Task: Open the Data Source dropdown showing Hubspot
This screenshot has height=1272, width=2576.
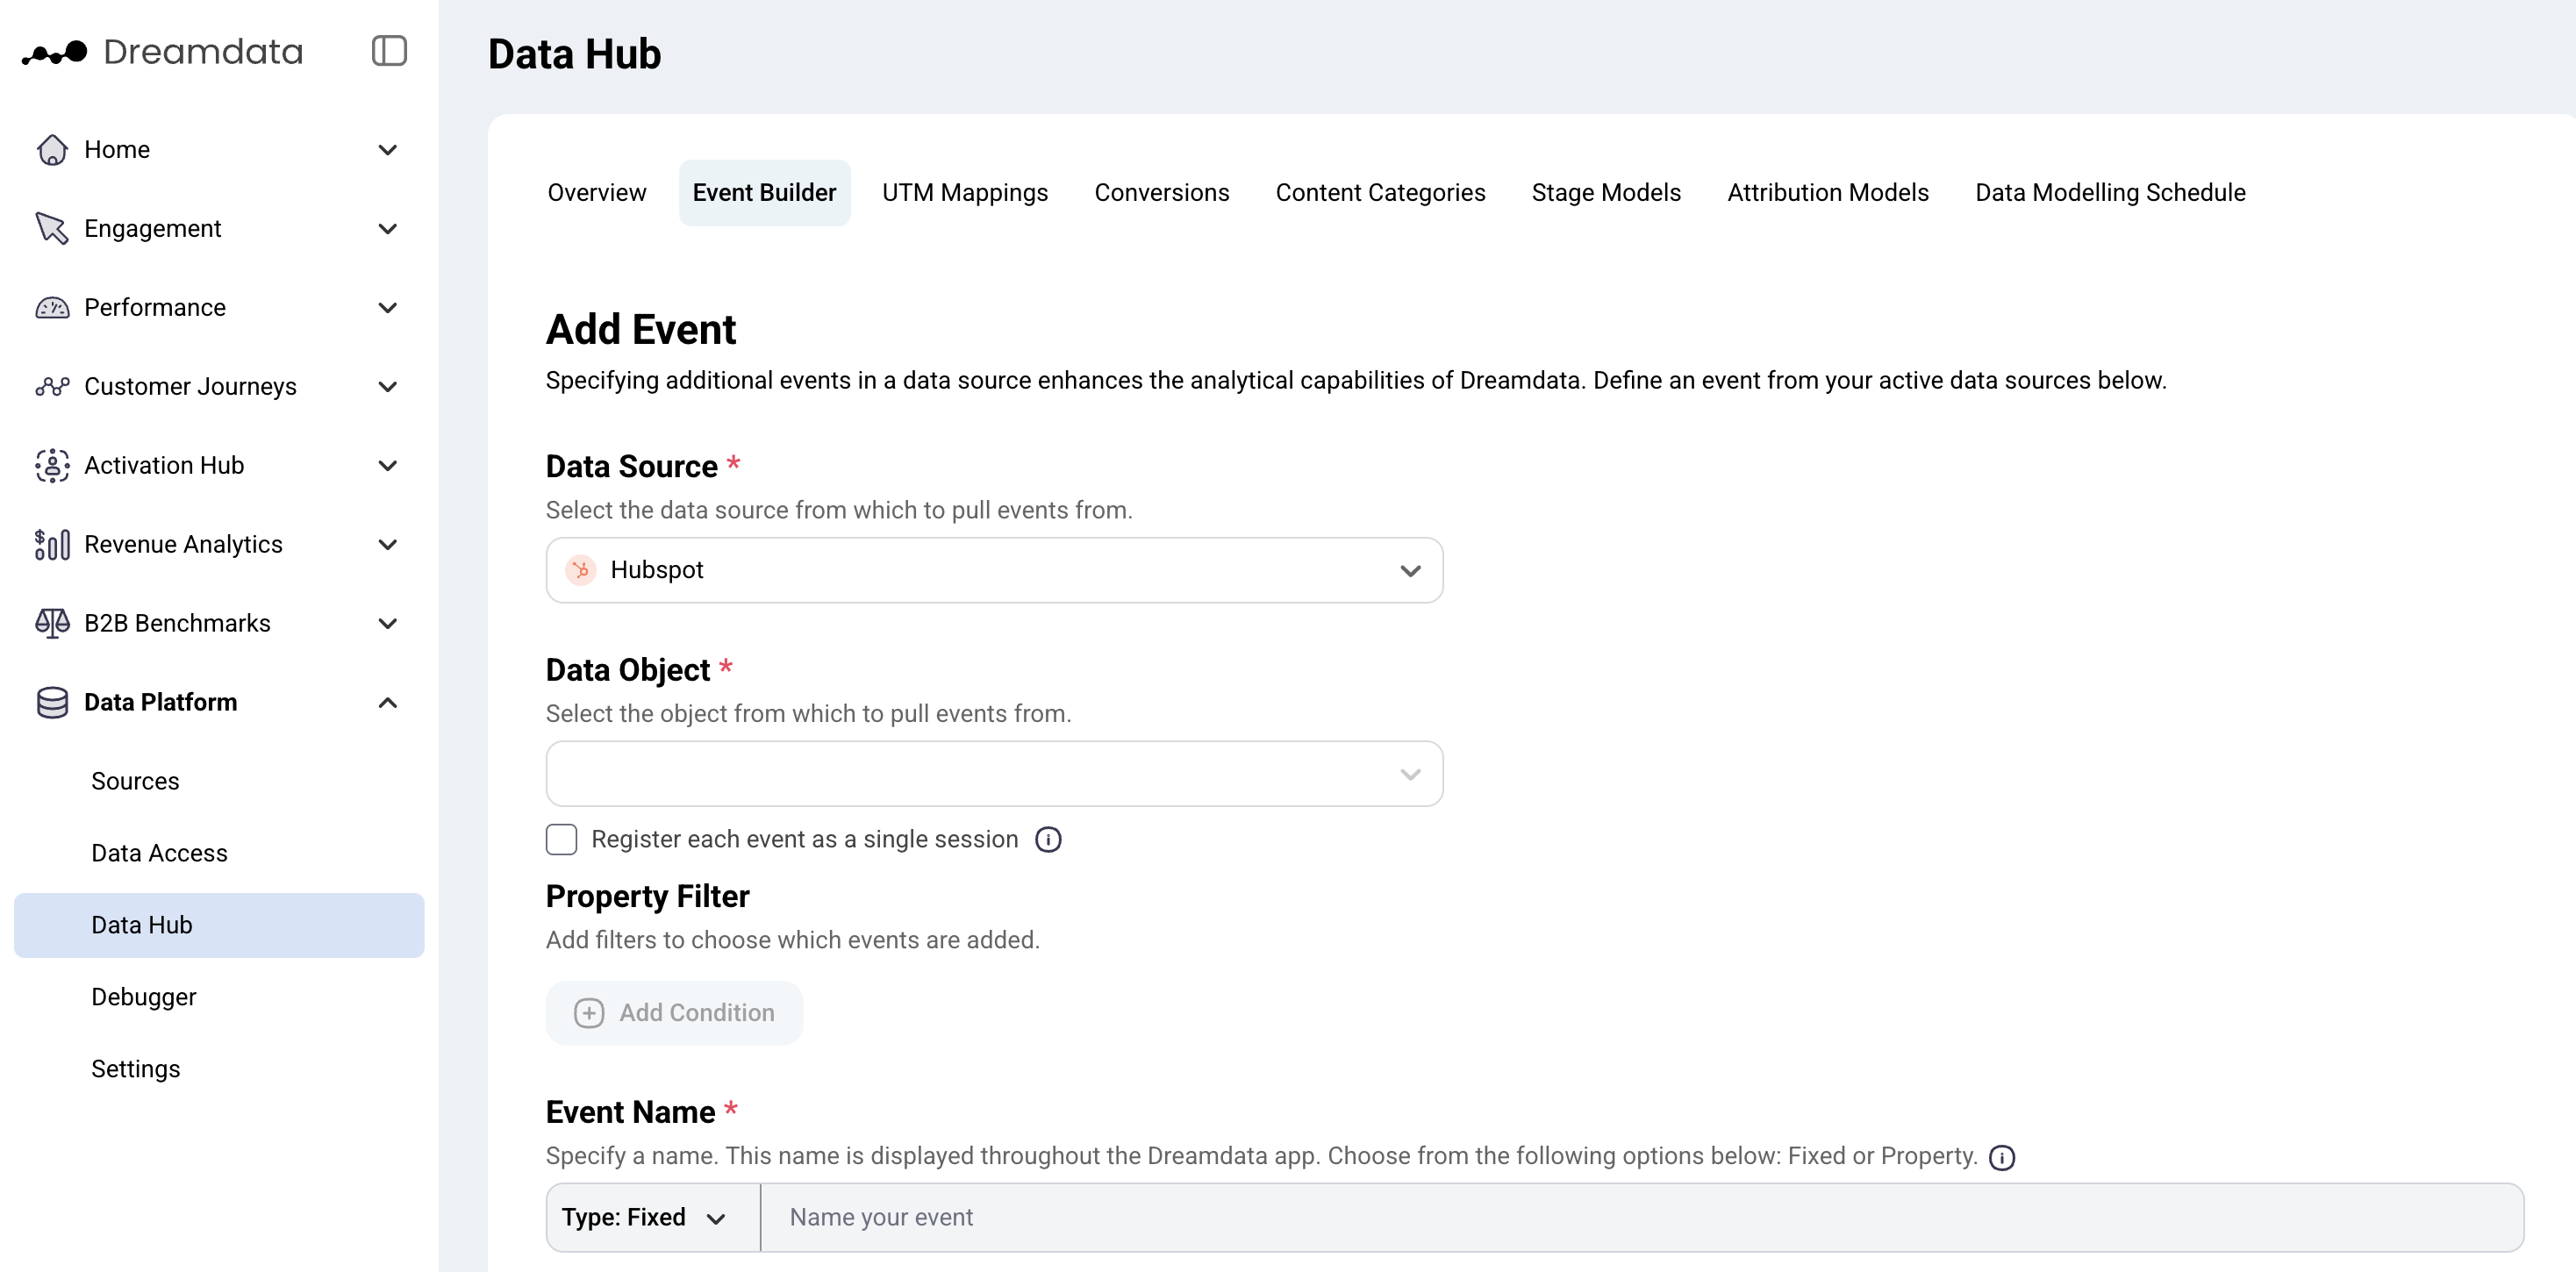Action: tap(993, 570)
